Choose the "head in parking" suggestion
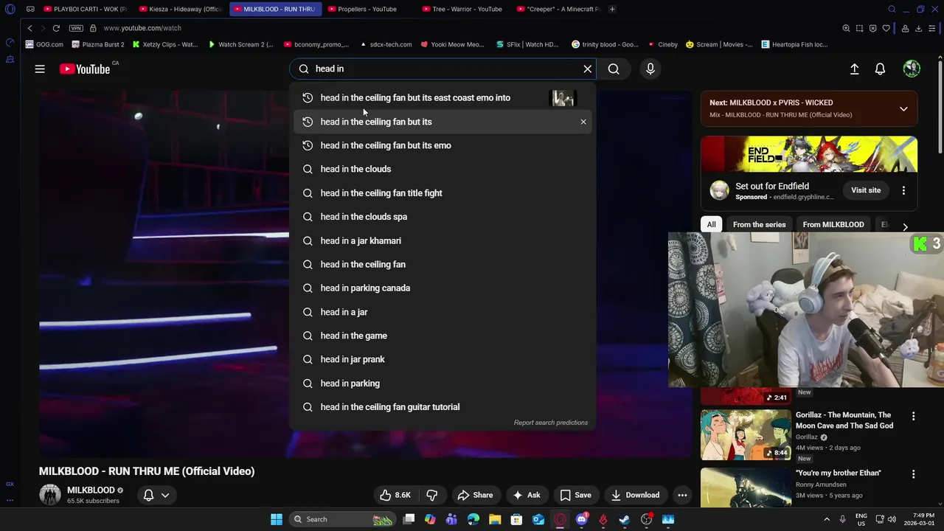Screen dimensions: 944x531 tap(442, 383)
